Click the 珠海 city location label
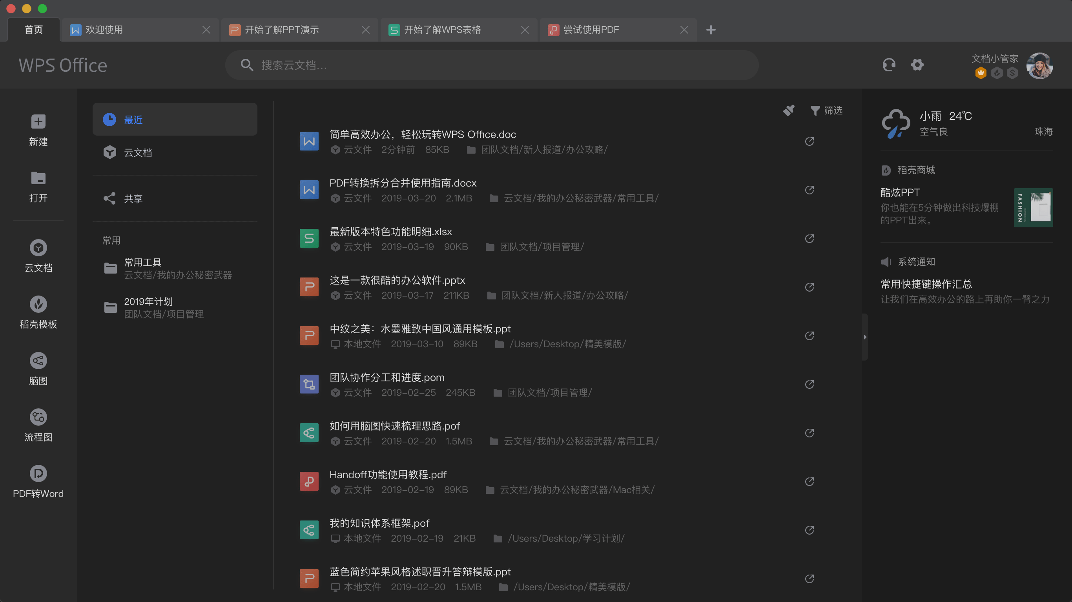 pyautogui.click(x=1043, y=131)
